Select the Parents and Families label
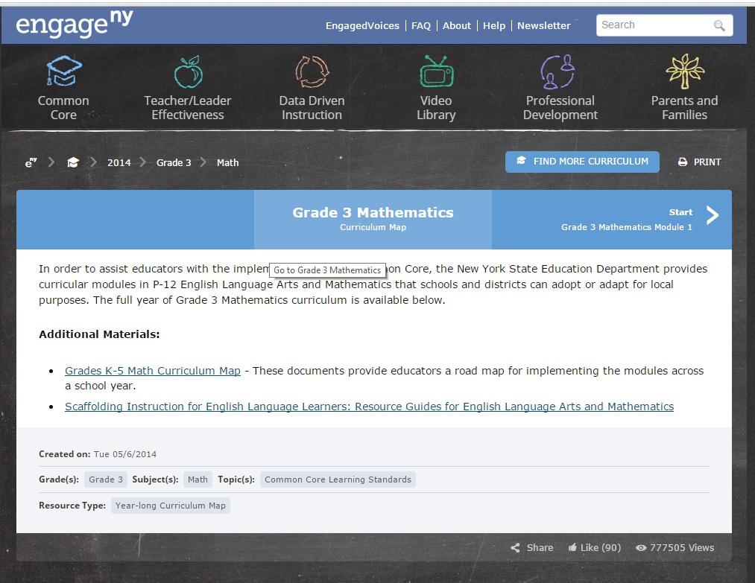This screenshot has width=755, height=583. point(685,108)
